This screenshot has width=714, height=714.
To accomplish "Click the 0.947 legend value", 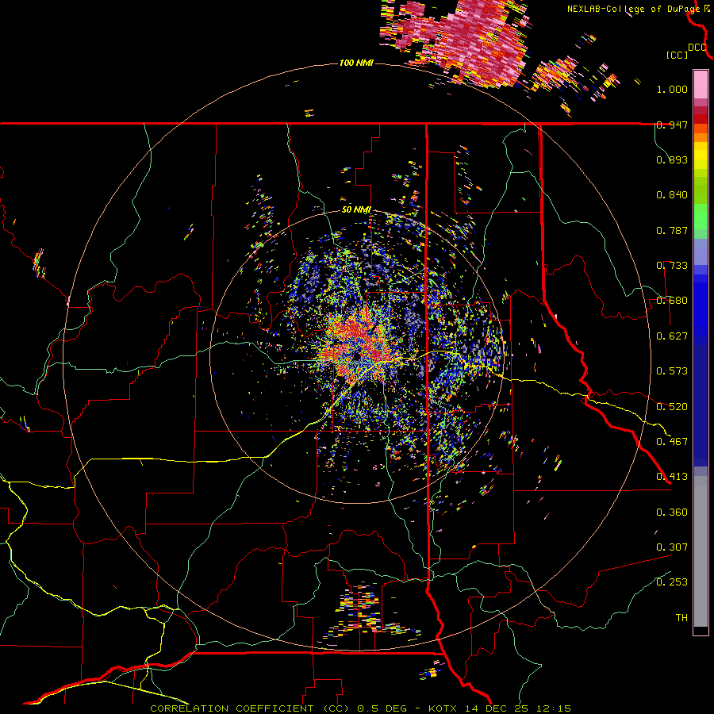I will pyautogui.click(x=672, y=125).
